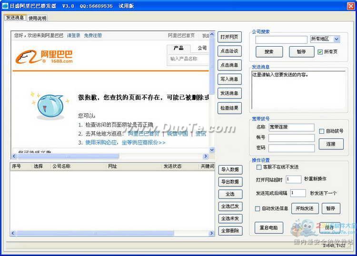Toggle the 自动发送信息 checkbox
Screen dimensions: 357x256
pyautogui.click(x=258, y=209)
